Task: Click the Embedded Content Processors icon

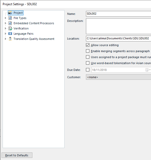Action: click(10, 23)
